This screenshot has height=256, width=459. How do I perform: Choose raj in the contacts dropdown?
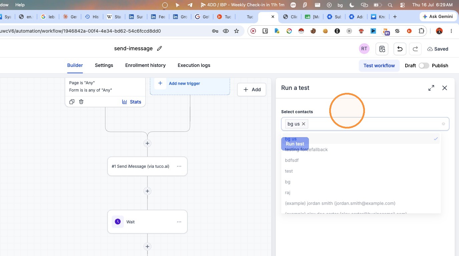click(288, 192)
